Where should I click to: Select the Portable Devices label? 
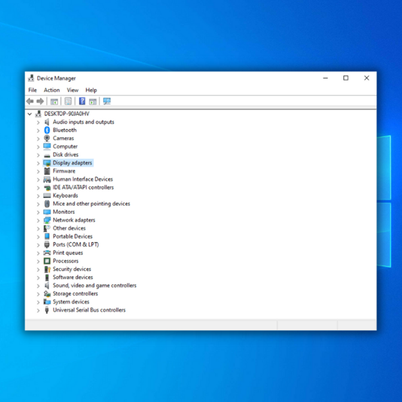coord(73,236)
